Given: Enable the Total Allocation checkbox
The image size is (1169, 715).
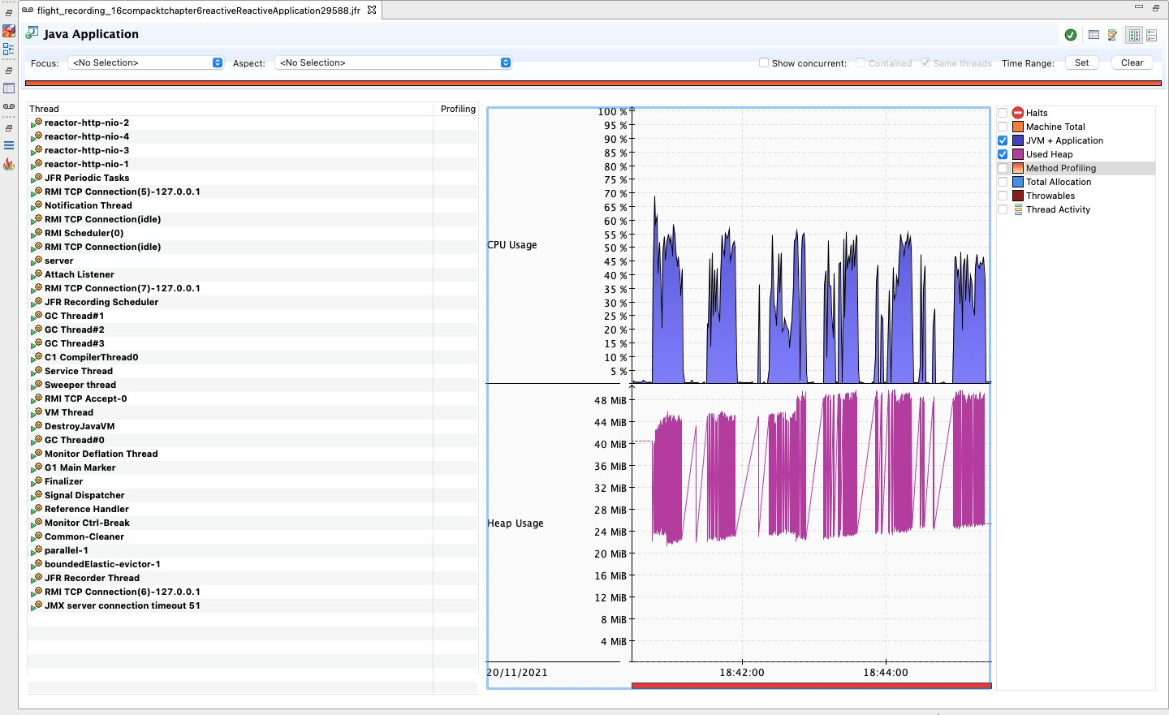Looking at the screenshot, I should tap(1003, 182).
